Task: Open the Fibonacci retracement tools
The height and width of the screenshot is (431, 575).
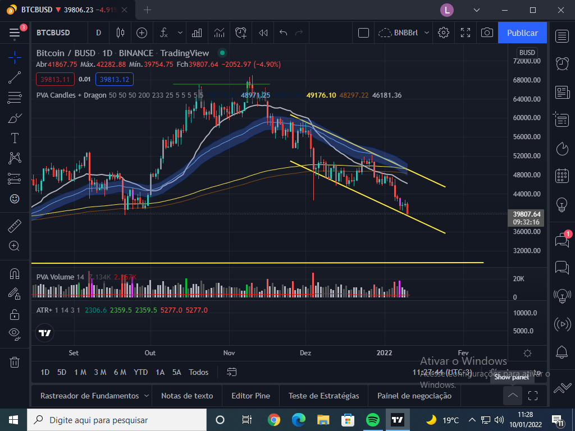Action: (14, 98)
